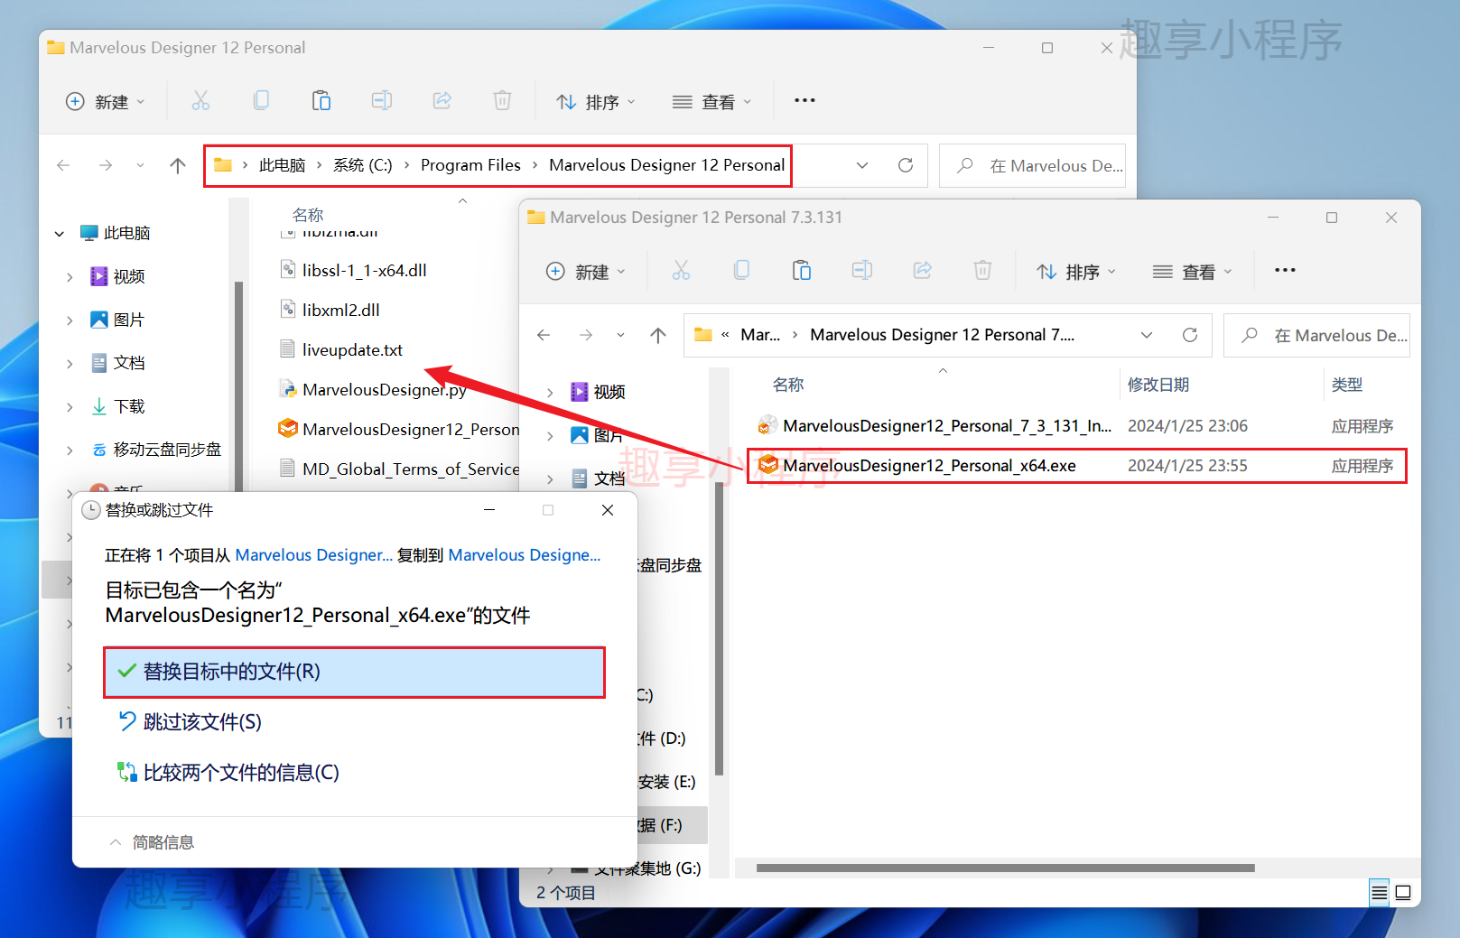
Task: Select MarvelousDesigner.py file
Action: 373,389
